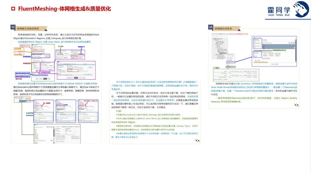This screenshot has height=173, width=311.
Task: Click Local Regions button in Tet dialog
Action: pyautogui.click(x=88, y=74)
